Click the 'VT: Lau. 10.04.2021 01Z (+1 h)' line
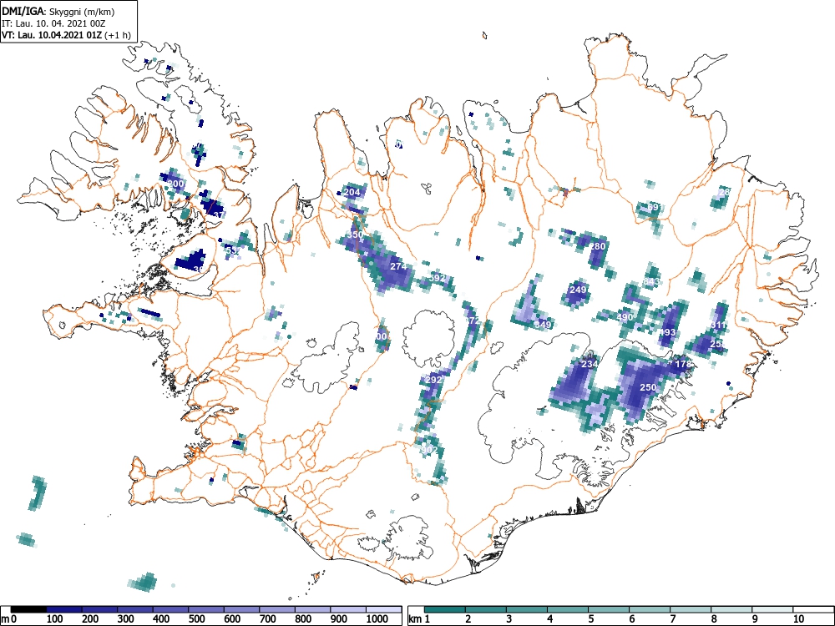835x626 pixels. 66,35
